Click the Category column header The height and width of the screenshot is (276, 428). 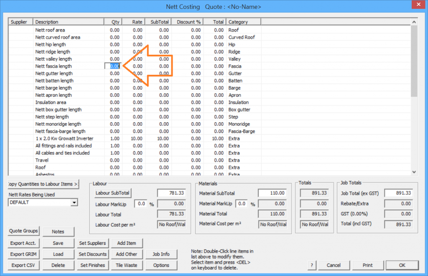point(244,22)
